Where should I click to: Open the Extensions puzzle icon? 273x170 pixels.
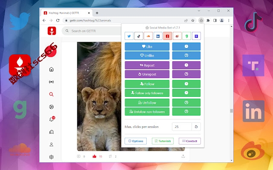click(x=208, y=20)
